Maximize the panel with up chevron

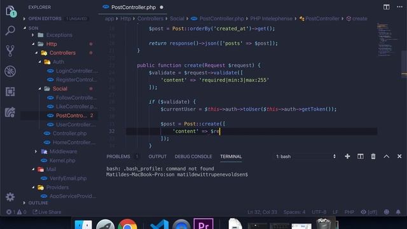[x=386, y=156]
